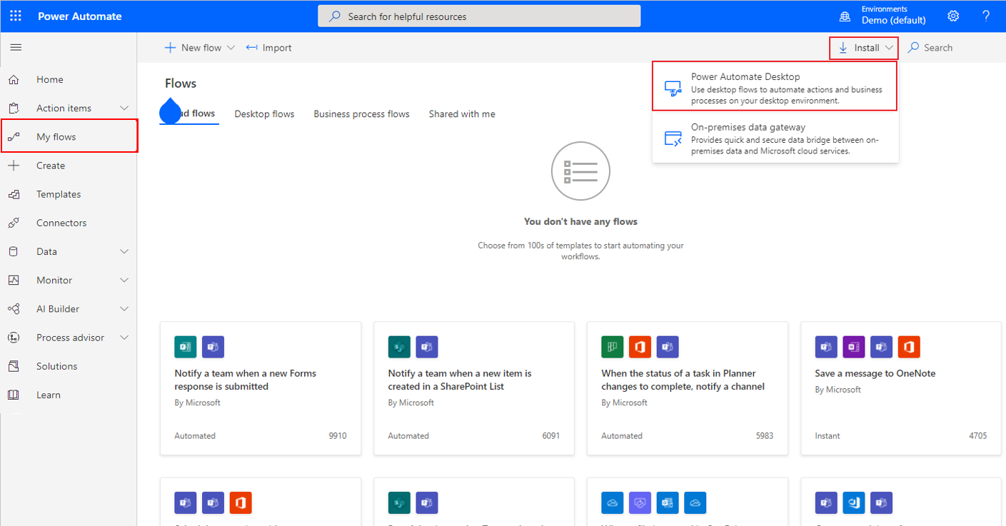Click the Search for helpful resources box

479,16
